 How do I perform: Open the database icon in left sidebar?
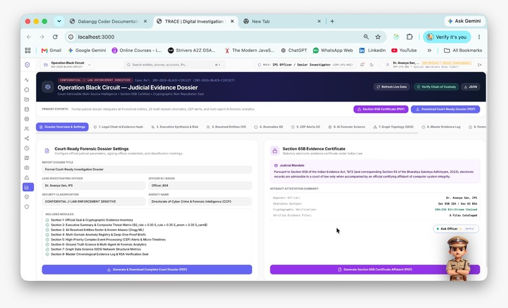[27, 109]
